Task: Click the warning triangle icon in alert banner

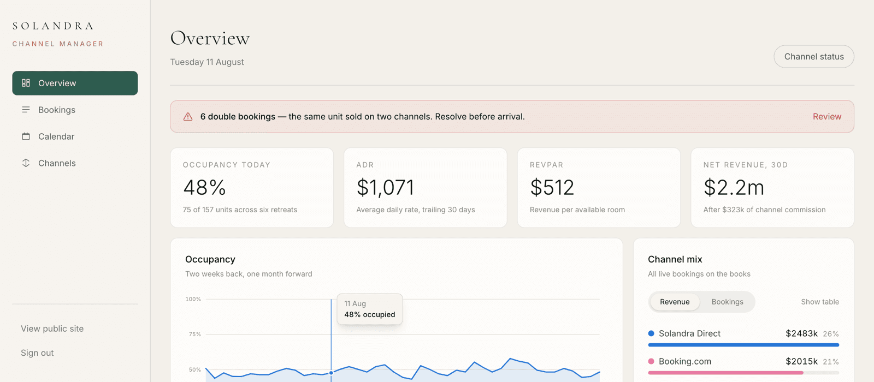Action: coord(188,117)
